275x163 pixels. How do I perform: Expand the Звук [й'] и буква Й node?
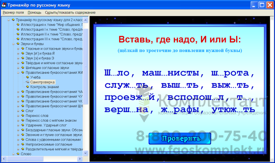click(18, 53)
